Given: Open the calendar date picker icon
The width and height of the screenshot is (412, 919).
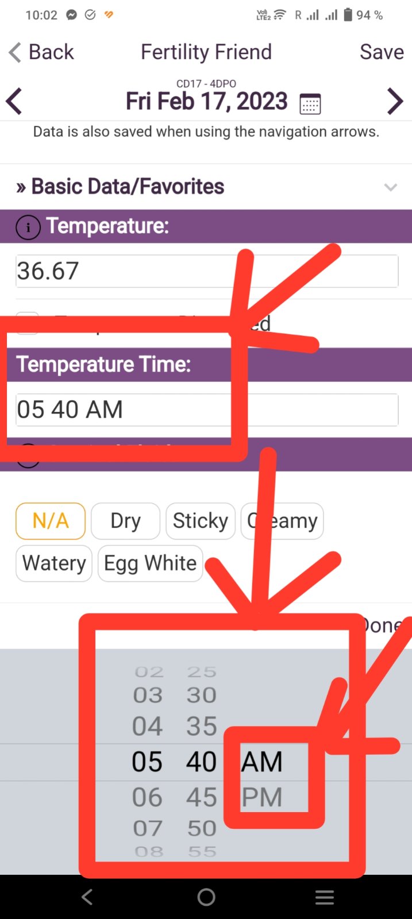Looking at the screenshot, I should point(310,104).
